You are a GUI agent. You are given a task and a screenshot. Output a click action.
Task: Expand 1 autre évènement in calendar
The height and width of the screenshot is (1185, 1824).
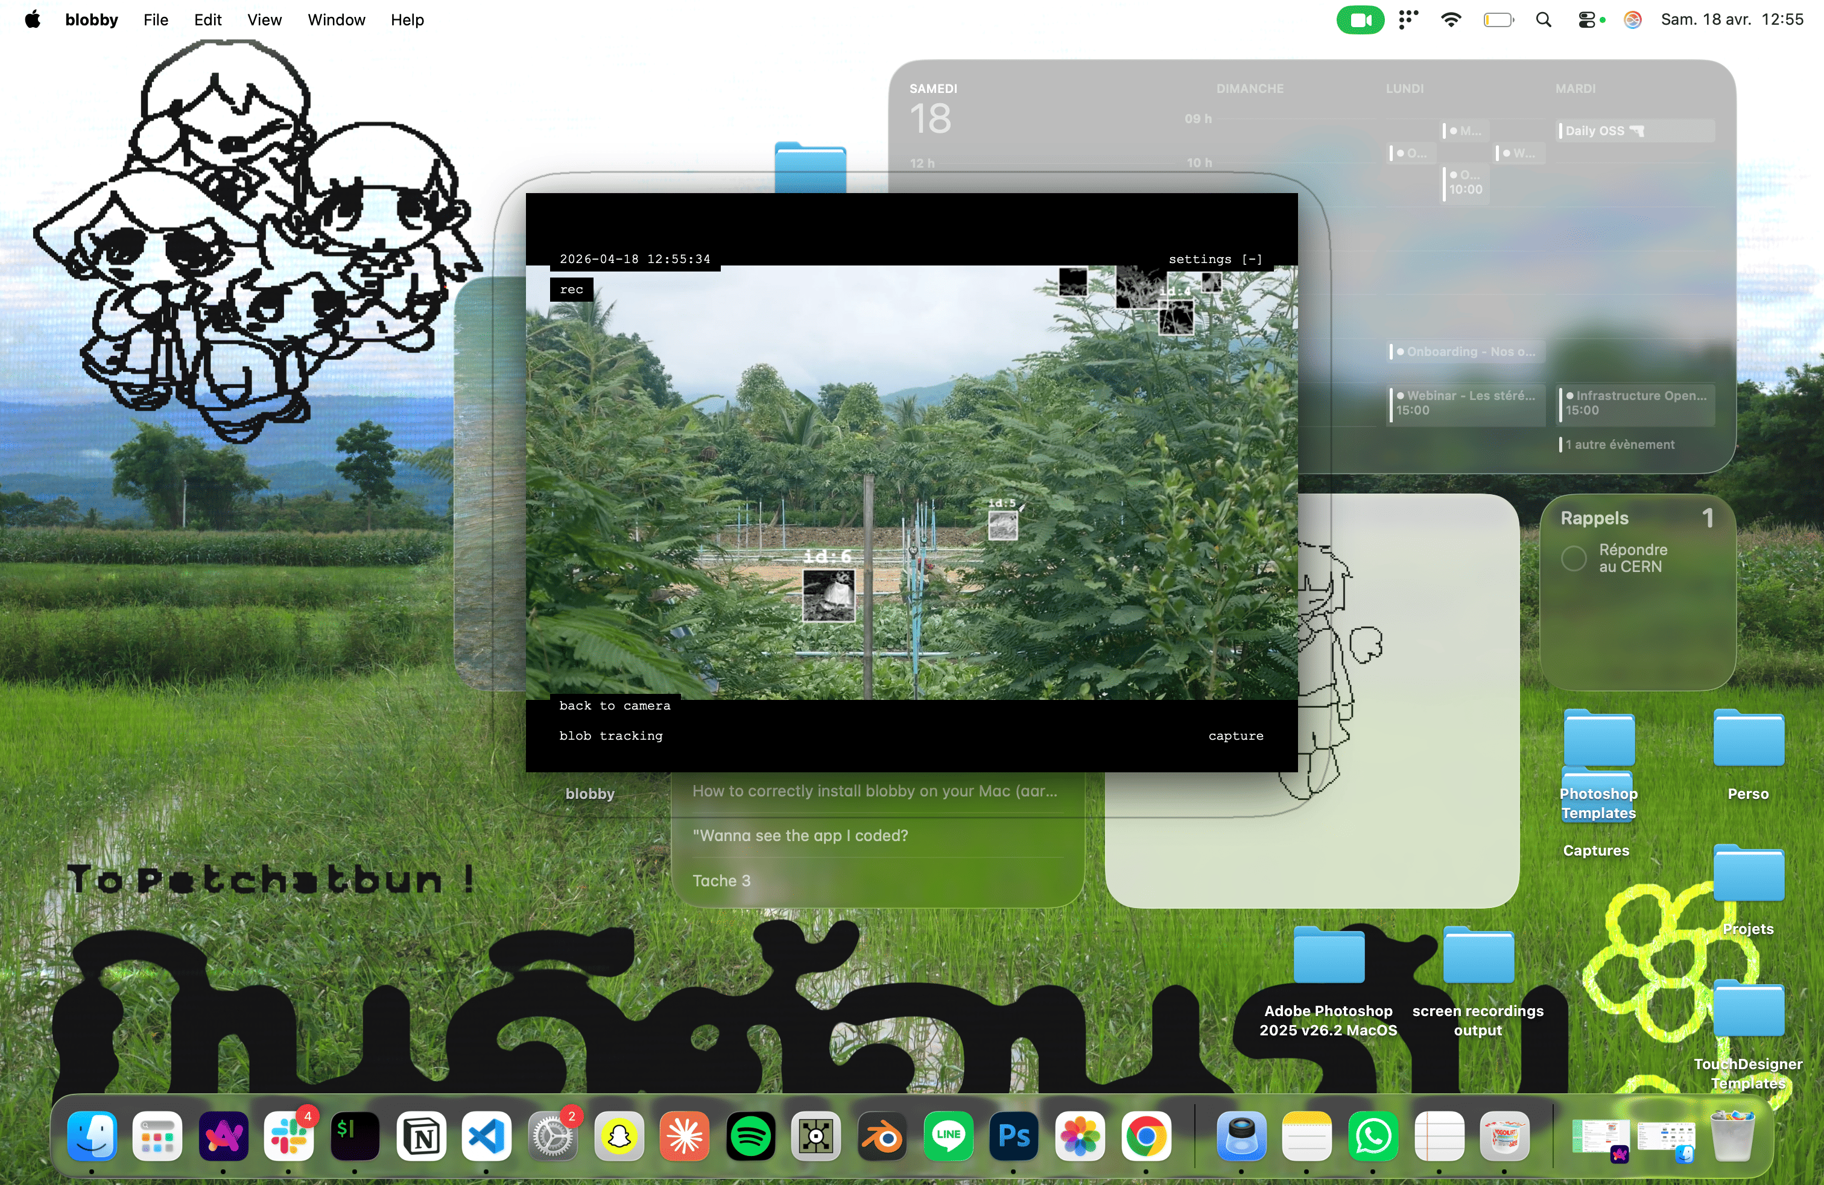point(1620,445)
